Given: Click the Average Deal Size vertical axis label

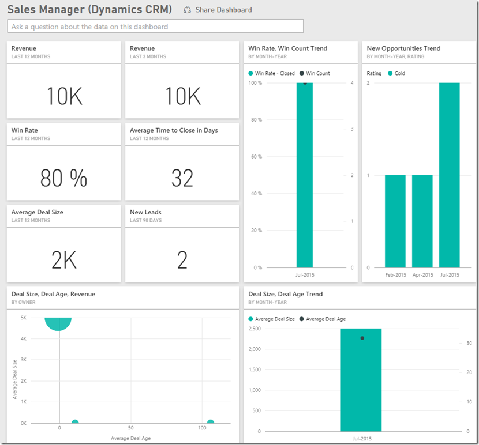Looking at the screenshot, I should pyautogui.click(x=14, y=379).
